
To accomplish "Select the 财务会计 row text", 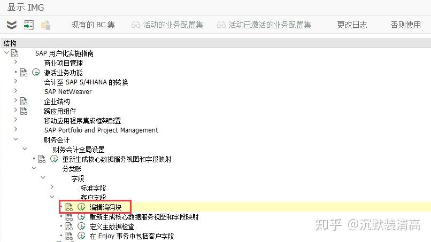I will click(x=57, y=140).
